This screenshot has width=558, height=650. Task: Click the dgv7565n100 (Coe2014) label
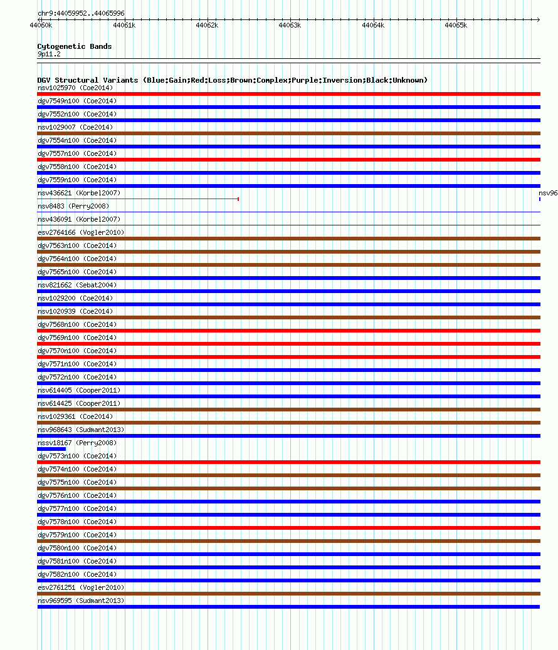point(77,272)
